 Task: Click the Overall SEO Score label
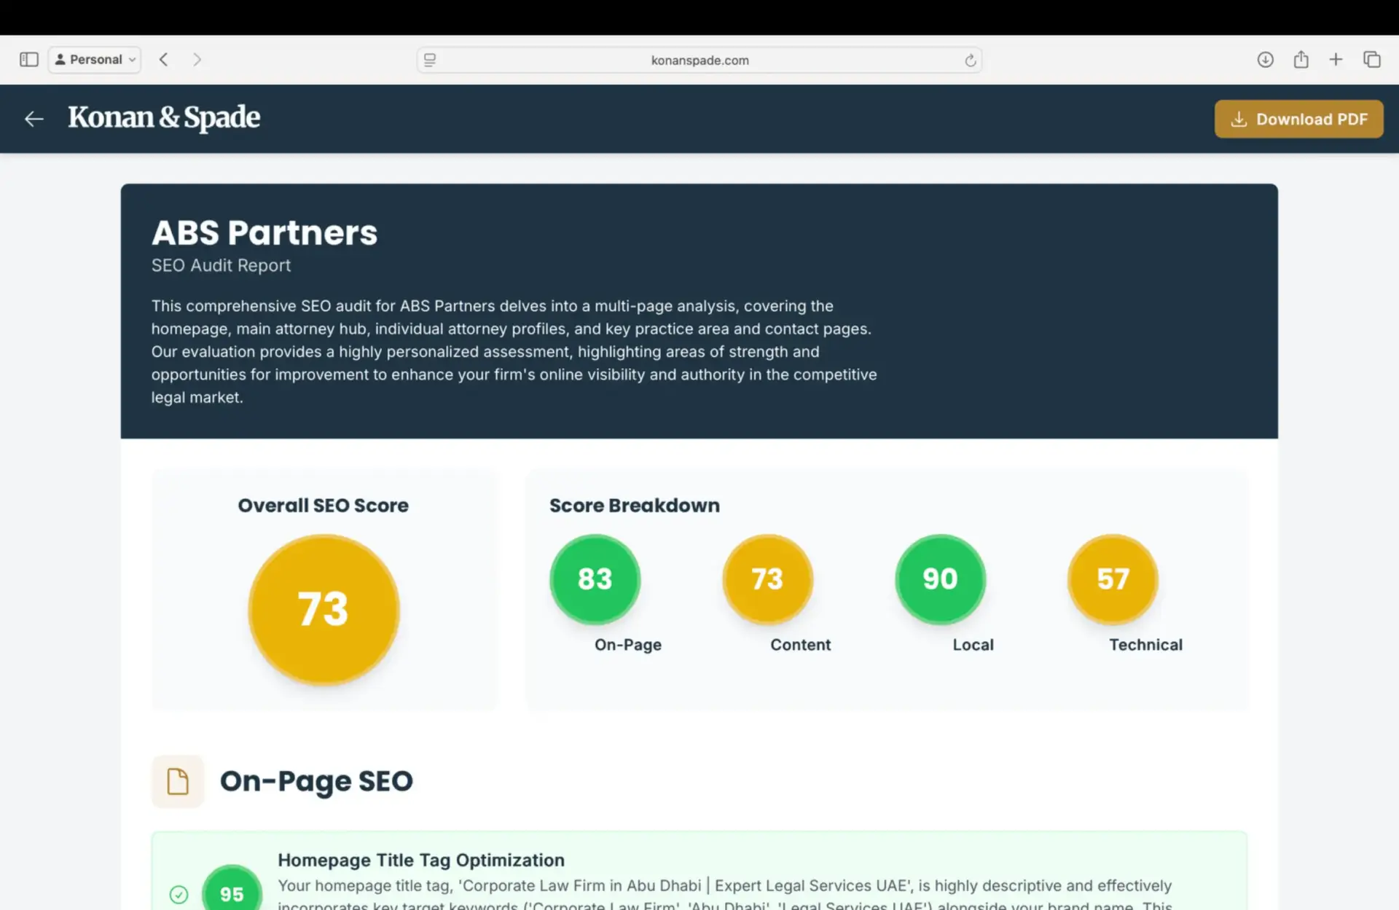323,505
